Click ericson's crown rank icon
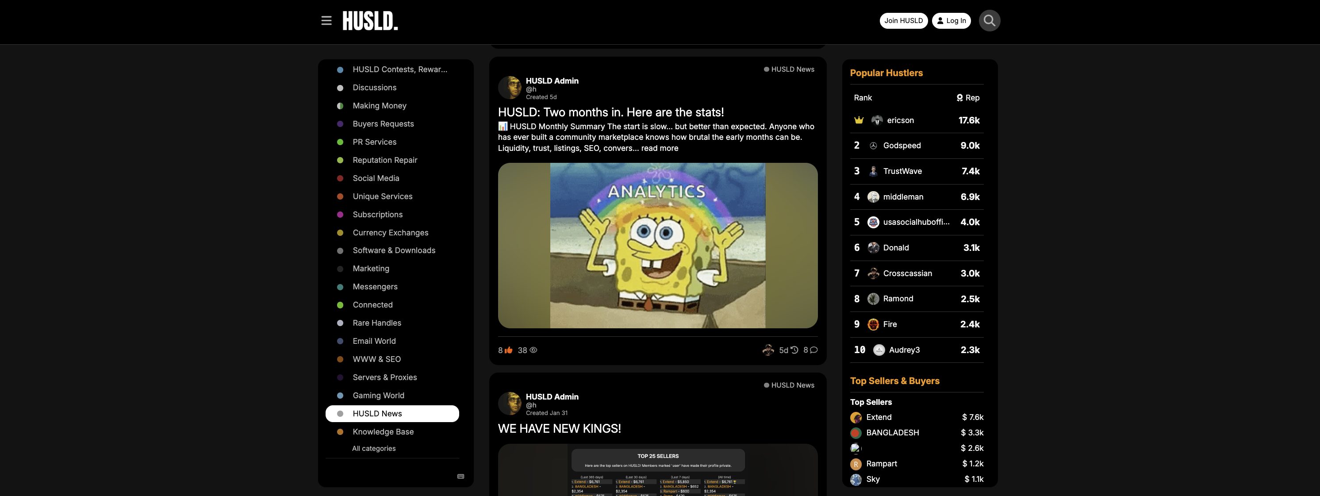The height and width of the screenshot is (496, 1320). [859, 120]
